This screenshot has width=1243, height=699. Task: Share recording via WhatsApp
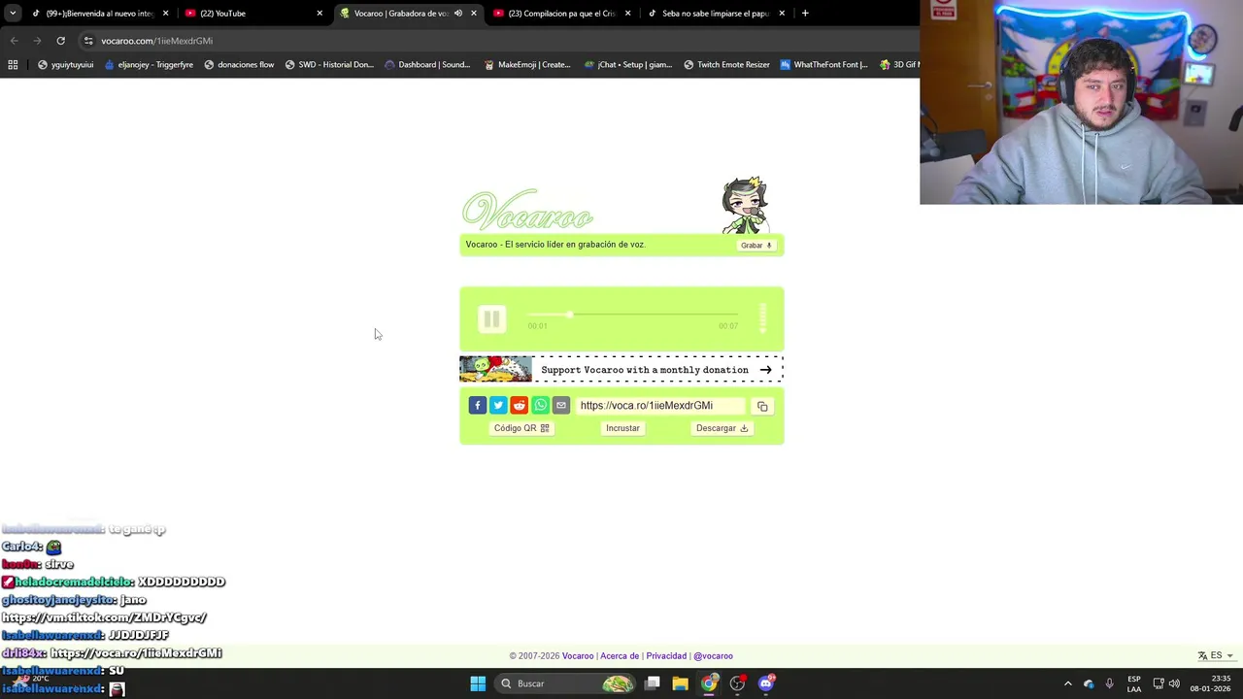coord(540,405)
